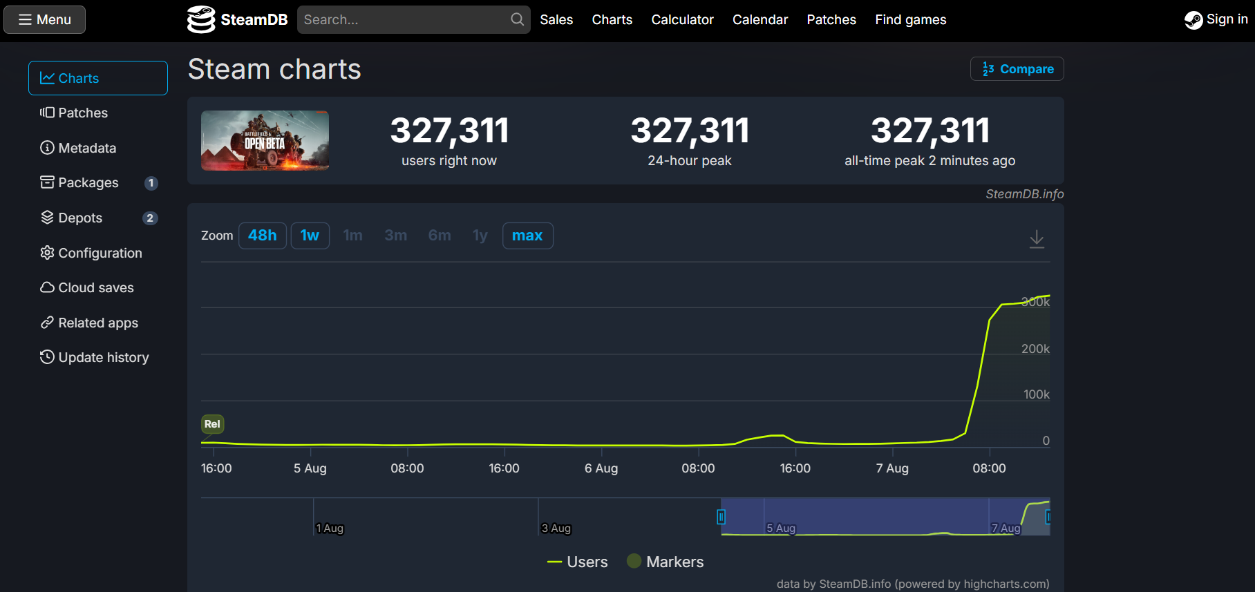Click the right navigator range handle

click(x=1048, y=517)
